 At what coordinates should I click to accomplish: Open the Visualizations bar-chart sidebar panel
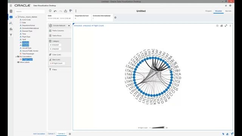point(11,29)
